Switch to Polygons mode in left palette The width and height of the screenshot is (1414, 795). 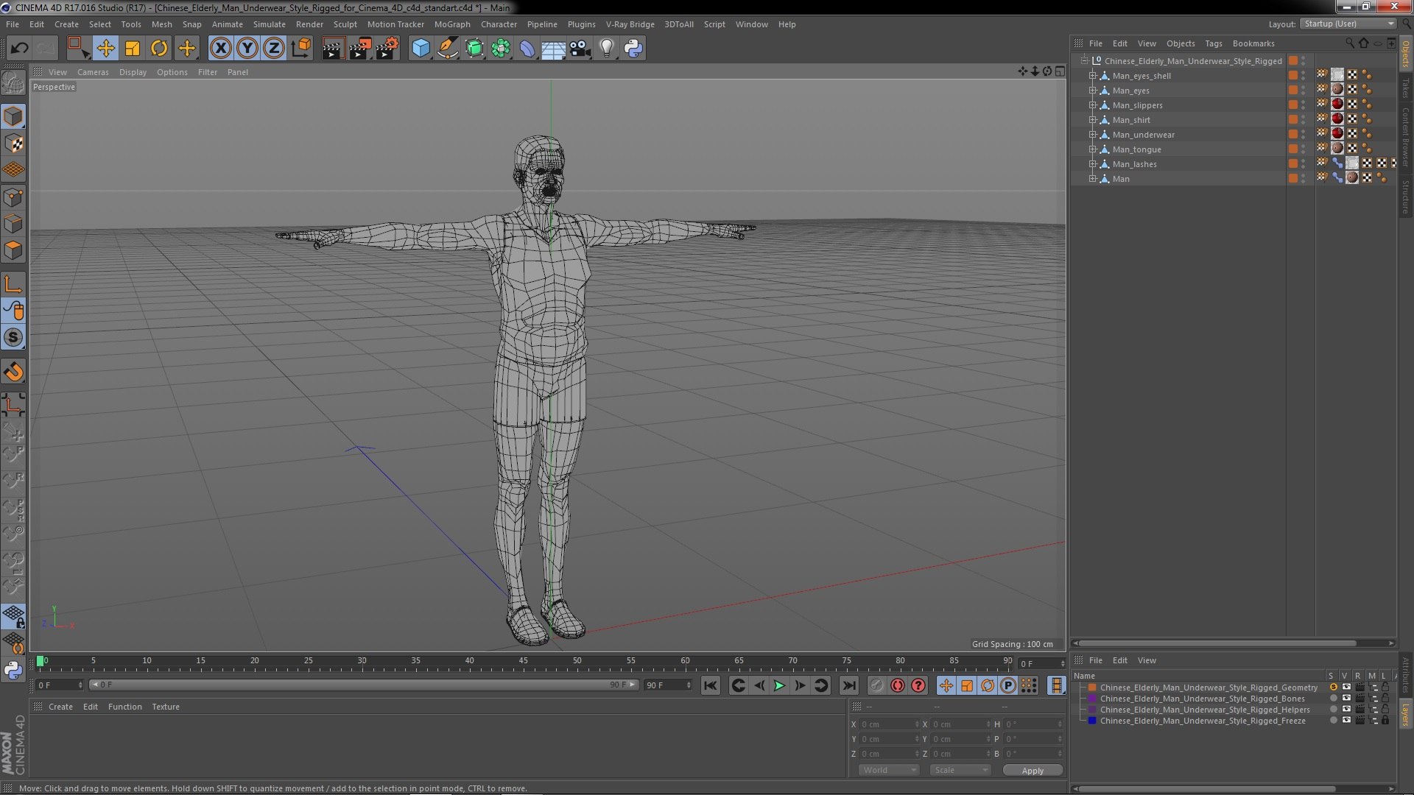[13, 250]
